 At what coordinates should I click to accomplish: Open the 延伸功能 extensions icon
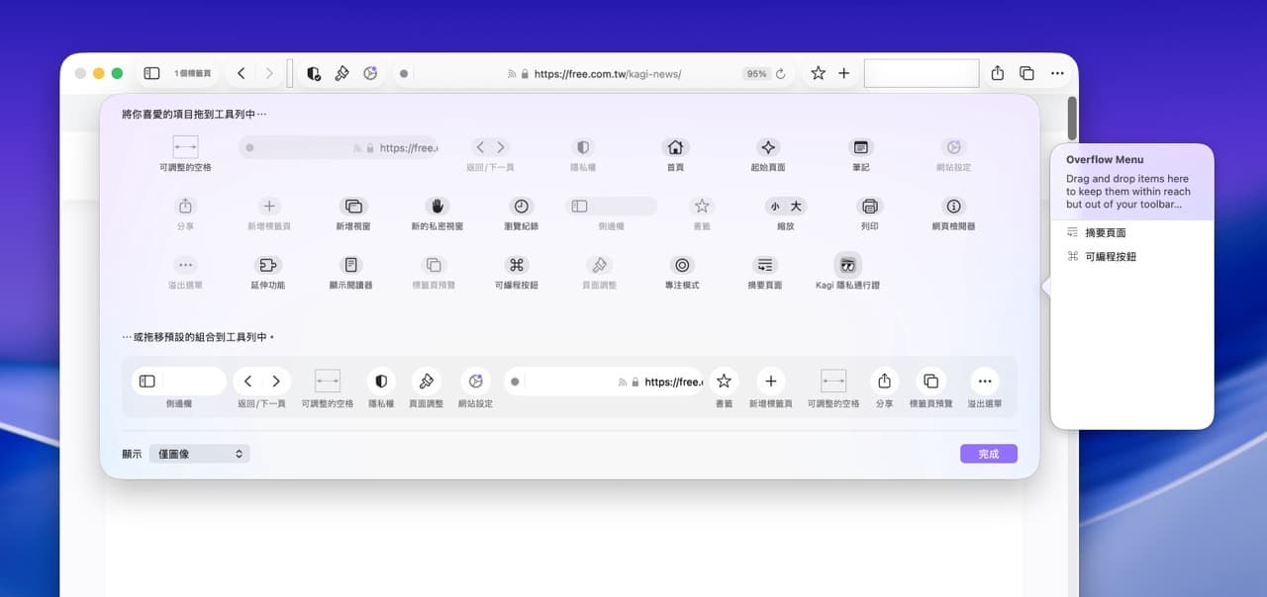(x=267, y=267)
